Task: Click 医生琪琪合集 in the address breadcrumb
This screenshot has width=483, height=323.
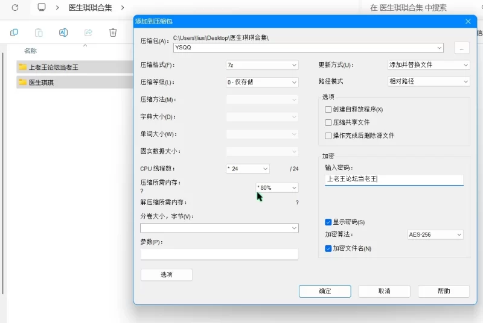Action: pyautogui.click(x=90, y=8)
